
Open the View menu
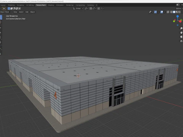pyautogui.click(x=15, y=12)
